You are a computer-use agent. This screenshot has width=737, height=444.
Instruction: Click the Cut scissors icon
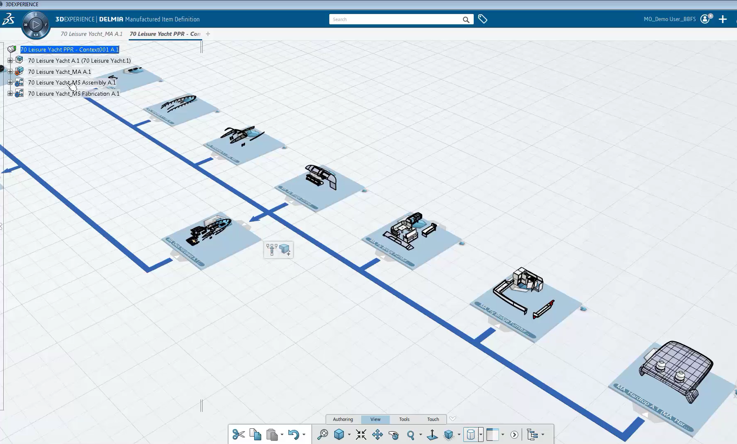239,435
